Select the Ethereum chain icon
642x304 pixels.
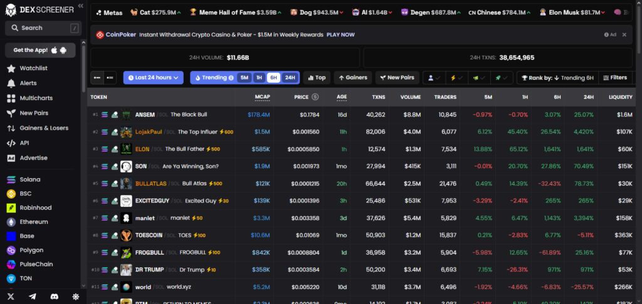tap(11, 222)
